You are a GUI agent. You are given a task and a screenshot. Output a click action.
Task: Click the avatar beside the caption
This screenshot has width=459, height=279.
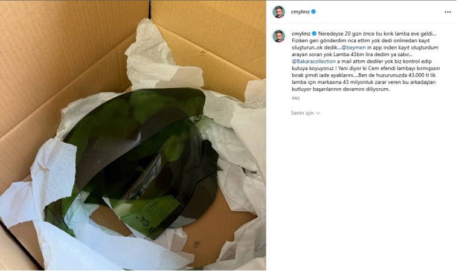[278, 36]
